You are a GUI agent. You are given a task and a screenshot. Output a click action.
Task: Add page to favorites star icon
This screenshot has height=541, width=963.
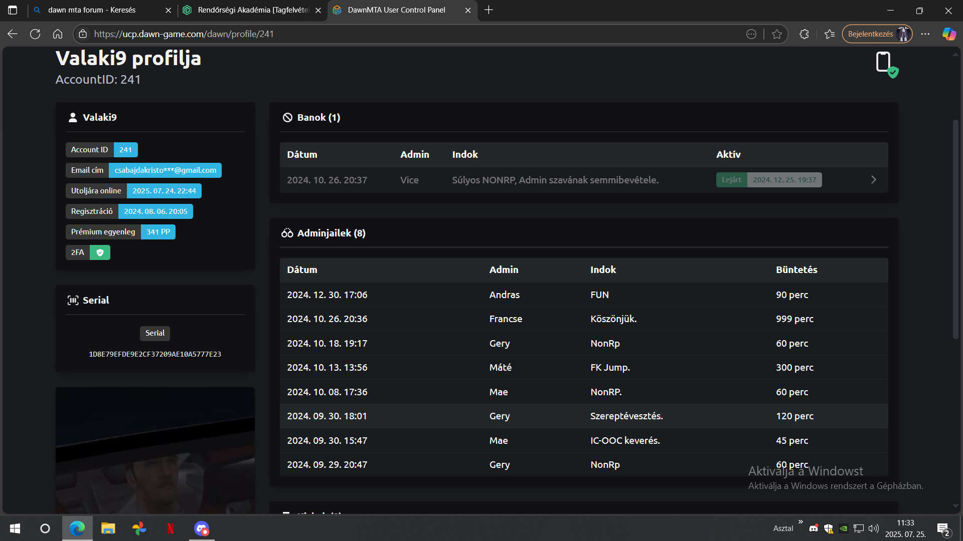pos(777,34)
